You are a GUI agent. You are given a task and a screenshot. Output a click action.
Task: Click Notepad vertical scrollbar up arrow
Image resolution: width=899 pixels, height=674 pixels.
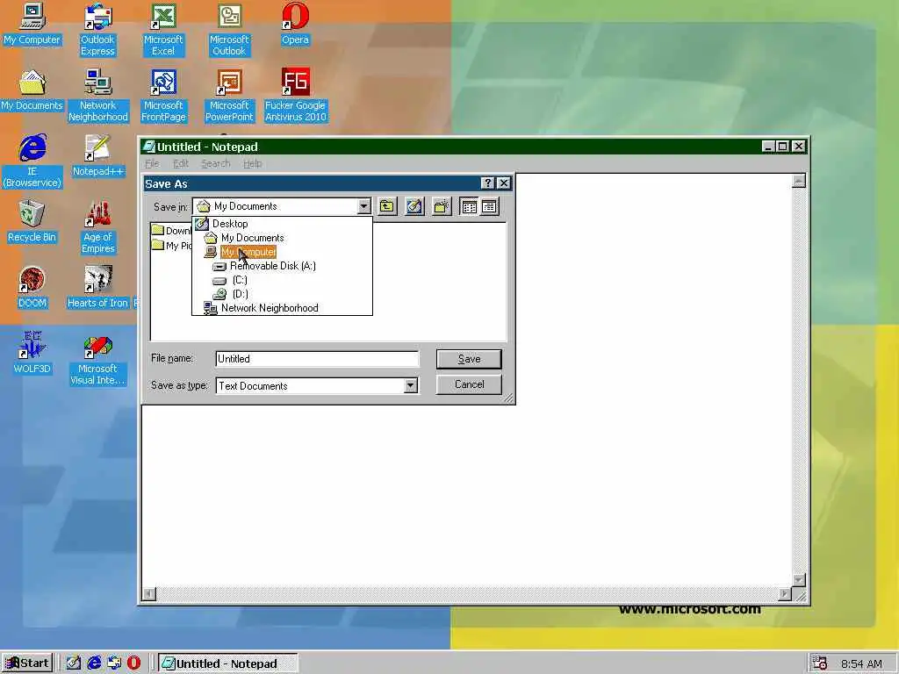[799, 181]
